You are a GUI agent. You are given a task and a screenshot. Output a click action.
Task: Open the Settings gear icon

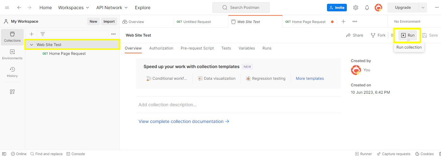[x=356, y=8]
